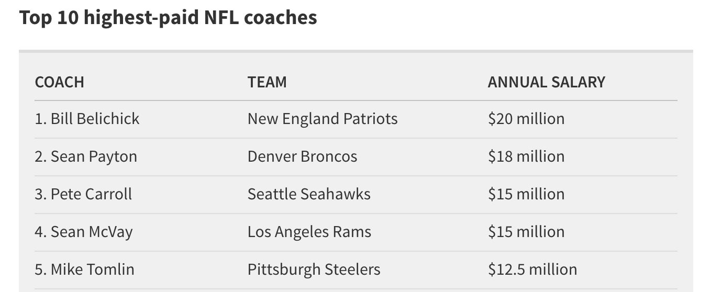Screen dimensions: 711x292
Task: Click the Denver Broncos team cell
Action: pos(302,156)
